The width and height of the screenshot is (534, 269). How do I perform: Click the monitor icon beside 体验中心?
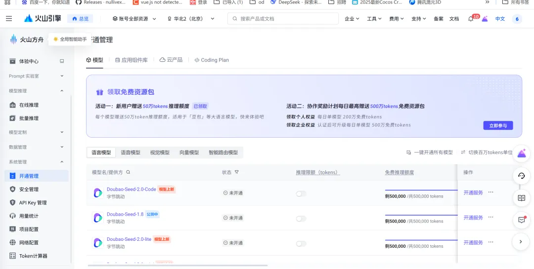point(62,61)
